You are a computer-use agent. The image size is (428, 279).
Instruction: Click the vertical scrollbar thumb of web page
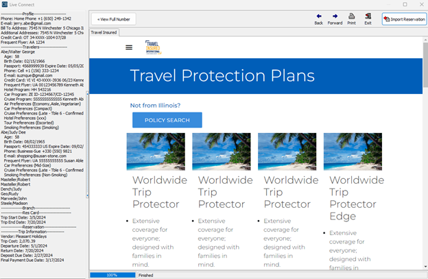(x=425, y=65)
